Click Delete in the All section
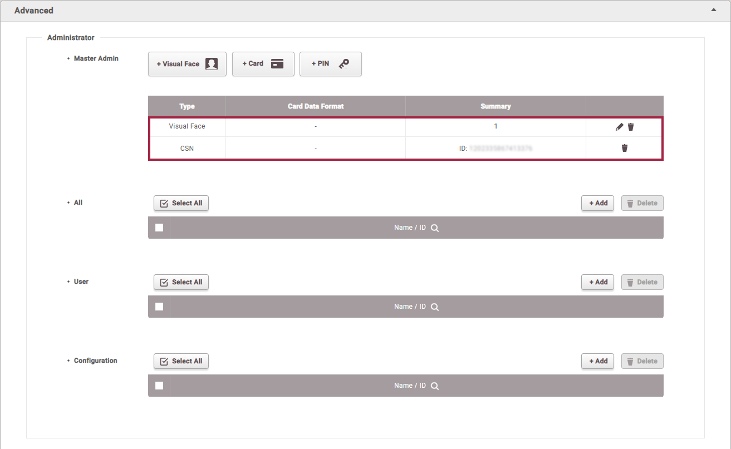731x449 pixels. (x=642, y=203)
